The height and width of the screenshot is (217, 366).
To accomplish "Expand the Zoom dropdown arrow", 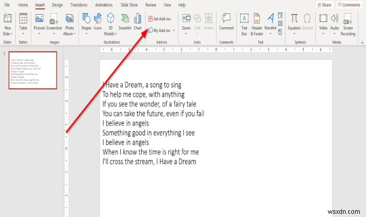I will pyautogui.click(x=186, y=34).
